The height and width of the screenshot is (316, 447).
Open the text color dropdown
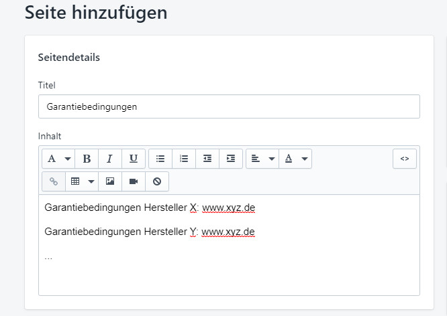(295, 159)
